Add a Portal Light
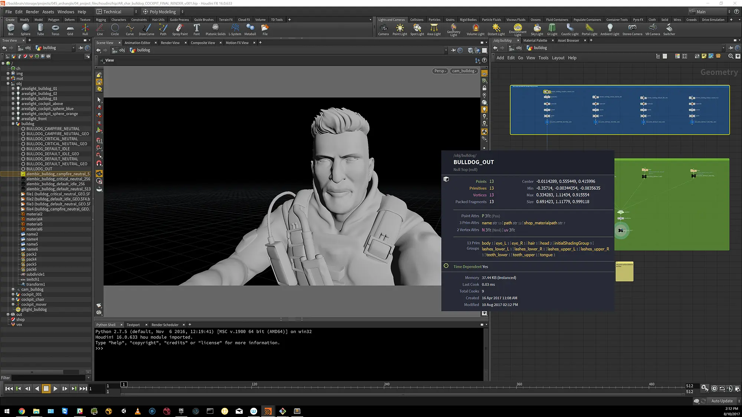Image resolution: width=742 pixels, height=417 pixels. point(590,29)
